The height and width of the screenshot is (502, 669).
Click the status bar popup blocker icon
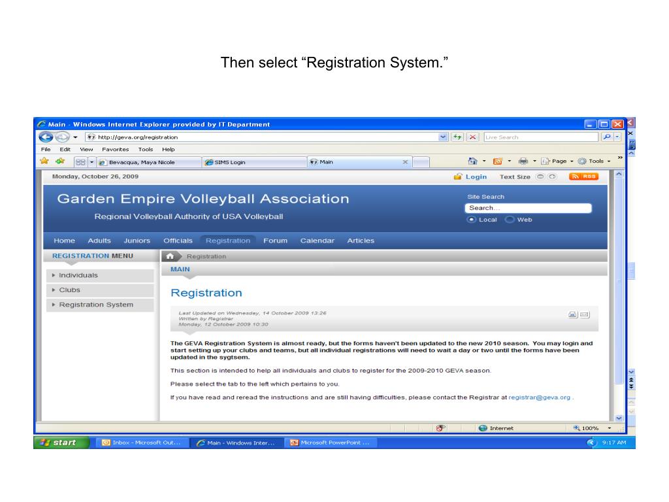441,428
